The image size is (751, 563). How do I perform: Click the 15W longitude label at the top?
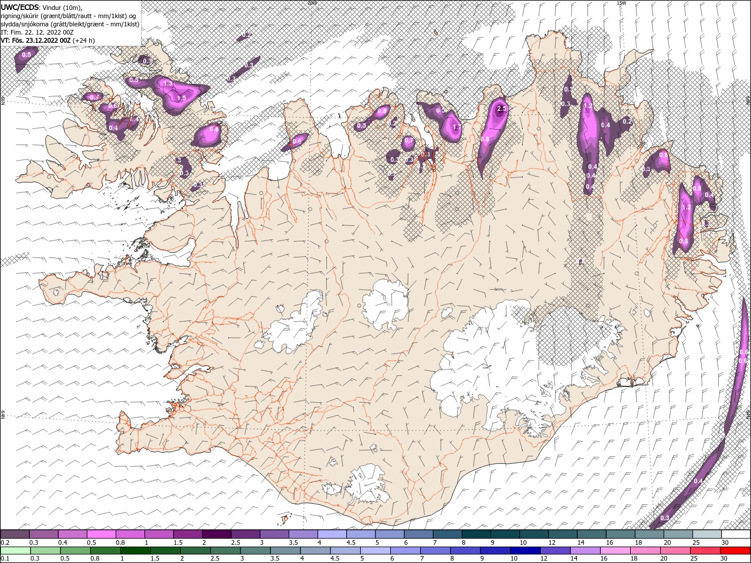(621, 3)
